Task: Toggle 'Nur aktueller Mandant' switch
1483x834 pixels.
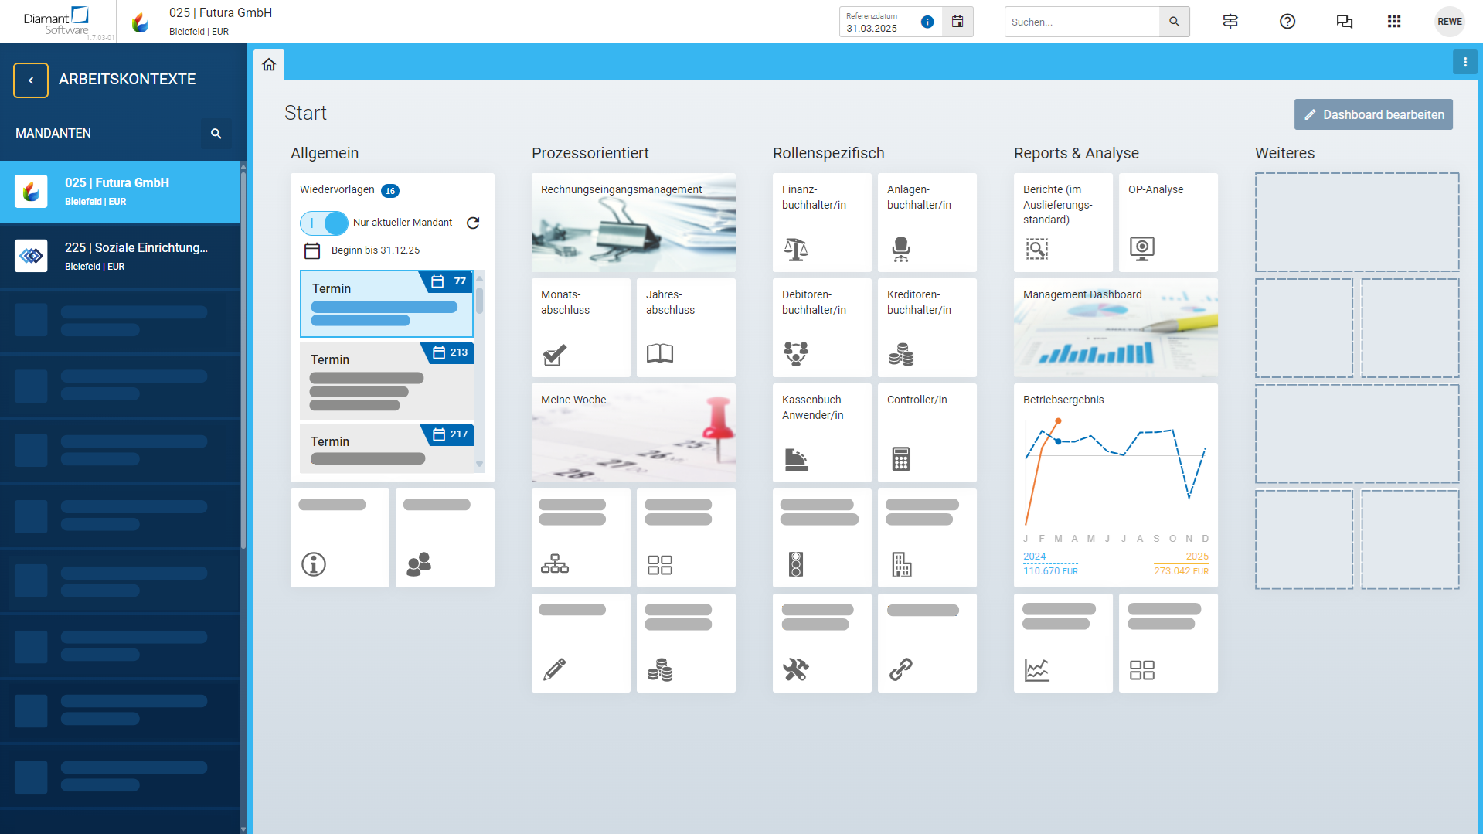Action: [325, 223]
